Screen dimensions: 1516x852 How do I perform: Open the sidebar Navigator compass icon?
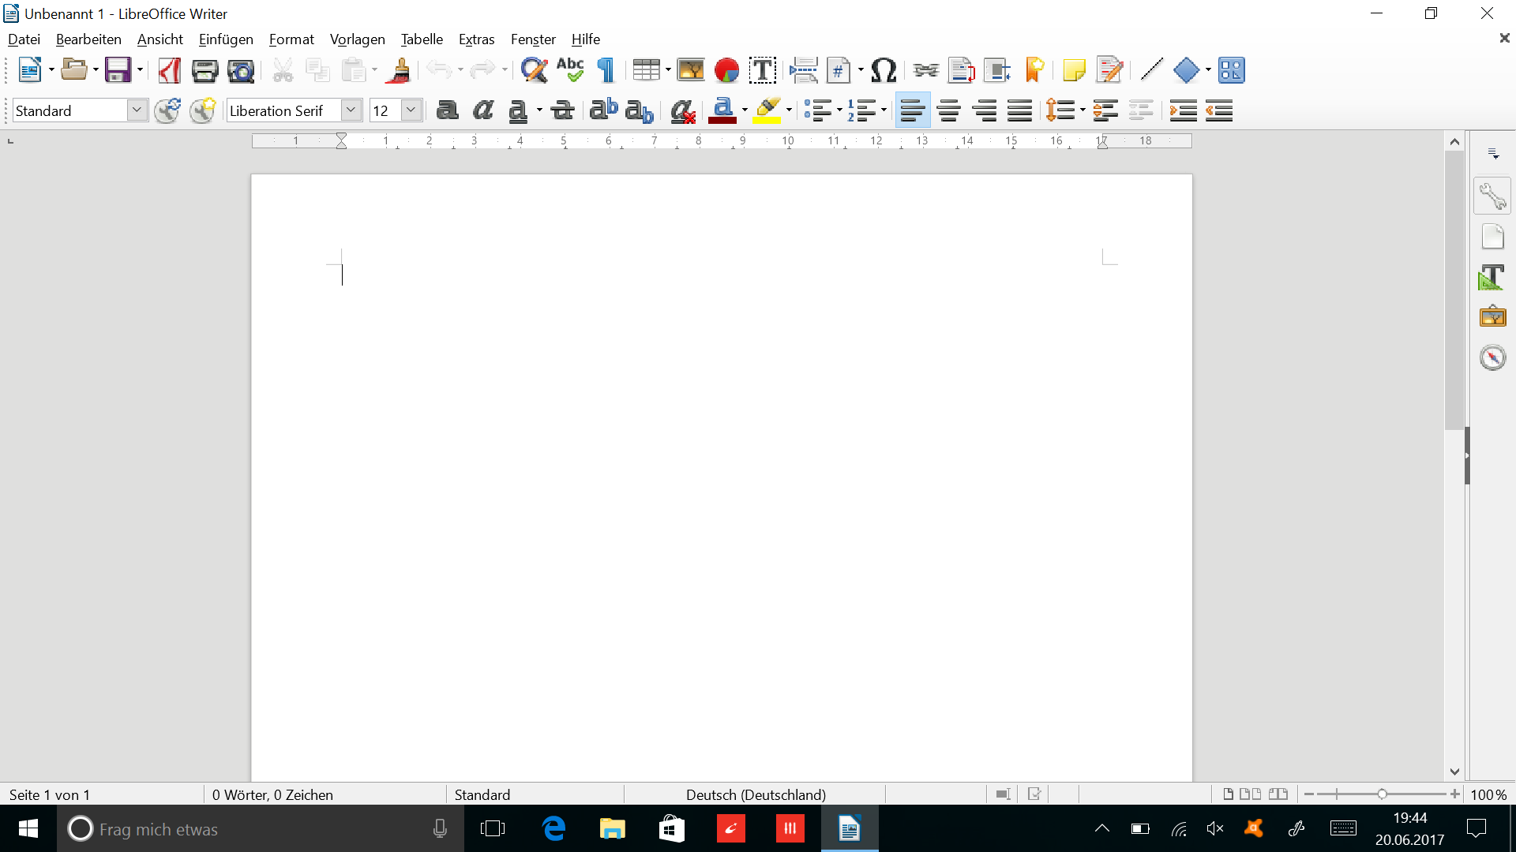pyautogui.click(x=1492, y=357)
